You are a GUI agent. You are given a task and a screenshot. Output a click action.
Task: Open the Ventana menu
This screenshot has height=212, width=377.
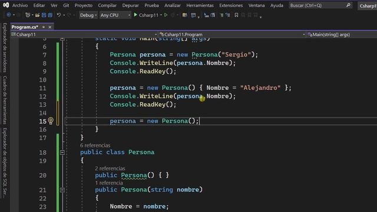click(257, 5)
